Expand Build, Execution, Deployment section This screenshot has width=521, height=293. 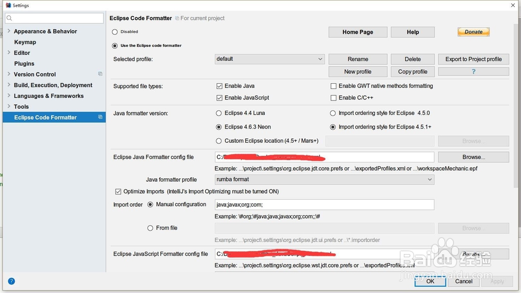point(9,85)
